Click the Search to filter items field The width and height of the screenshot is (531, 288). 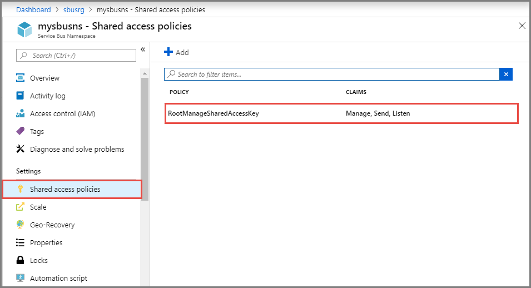pos(334,74)
